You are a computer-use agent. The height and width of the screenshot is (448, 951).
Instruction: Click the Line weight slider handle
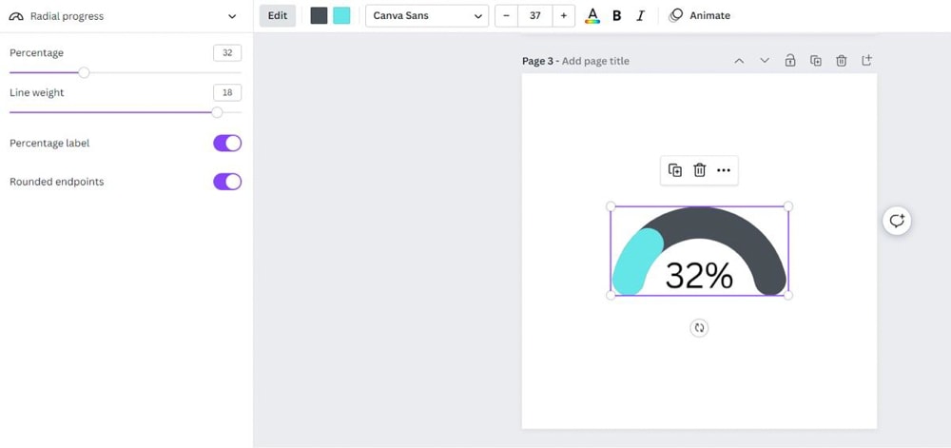point(217,112)
